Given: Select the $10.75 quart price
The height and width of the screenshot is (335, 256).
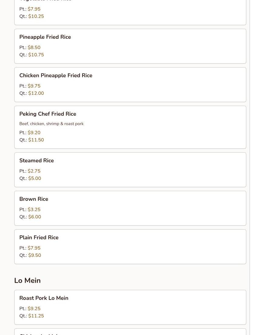Looking at the screenshot, I should coord(36,55).
